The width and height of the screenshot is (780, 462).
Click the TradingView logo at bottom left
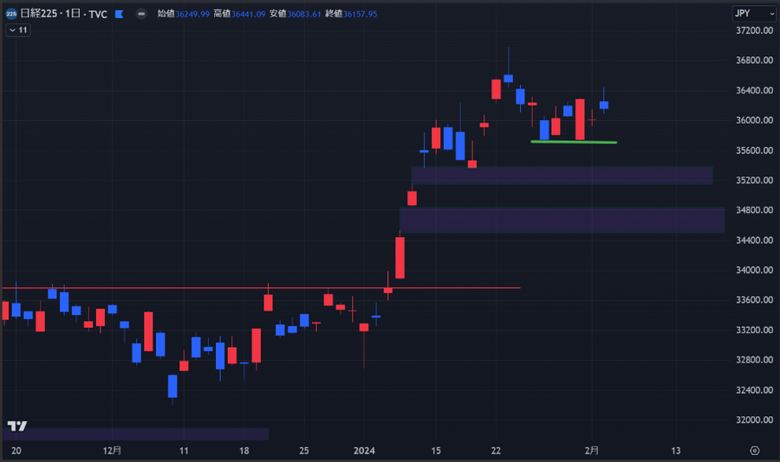coord(16,426)
